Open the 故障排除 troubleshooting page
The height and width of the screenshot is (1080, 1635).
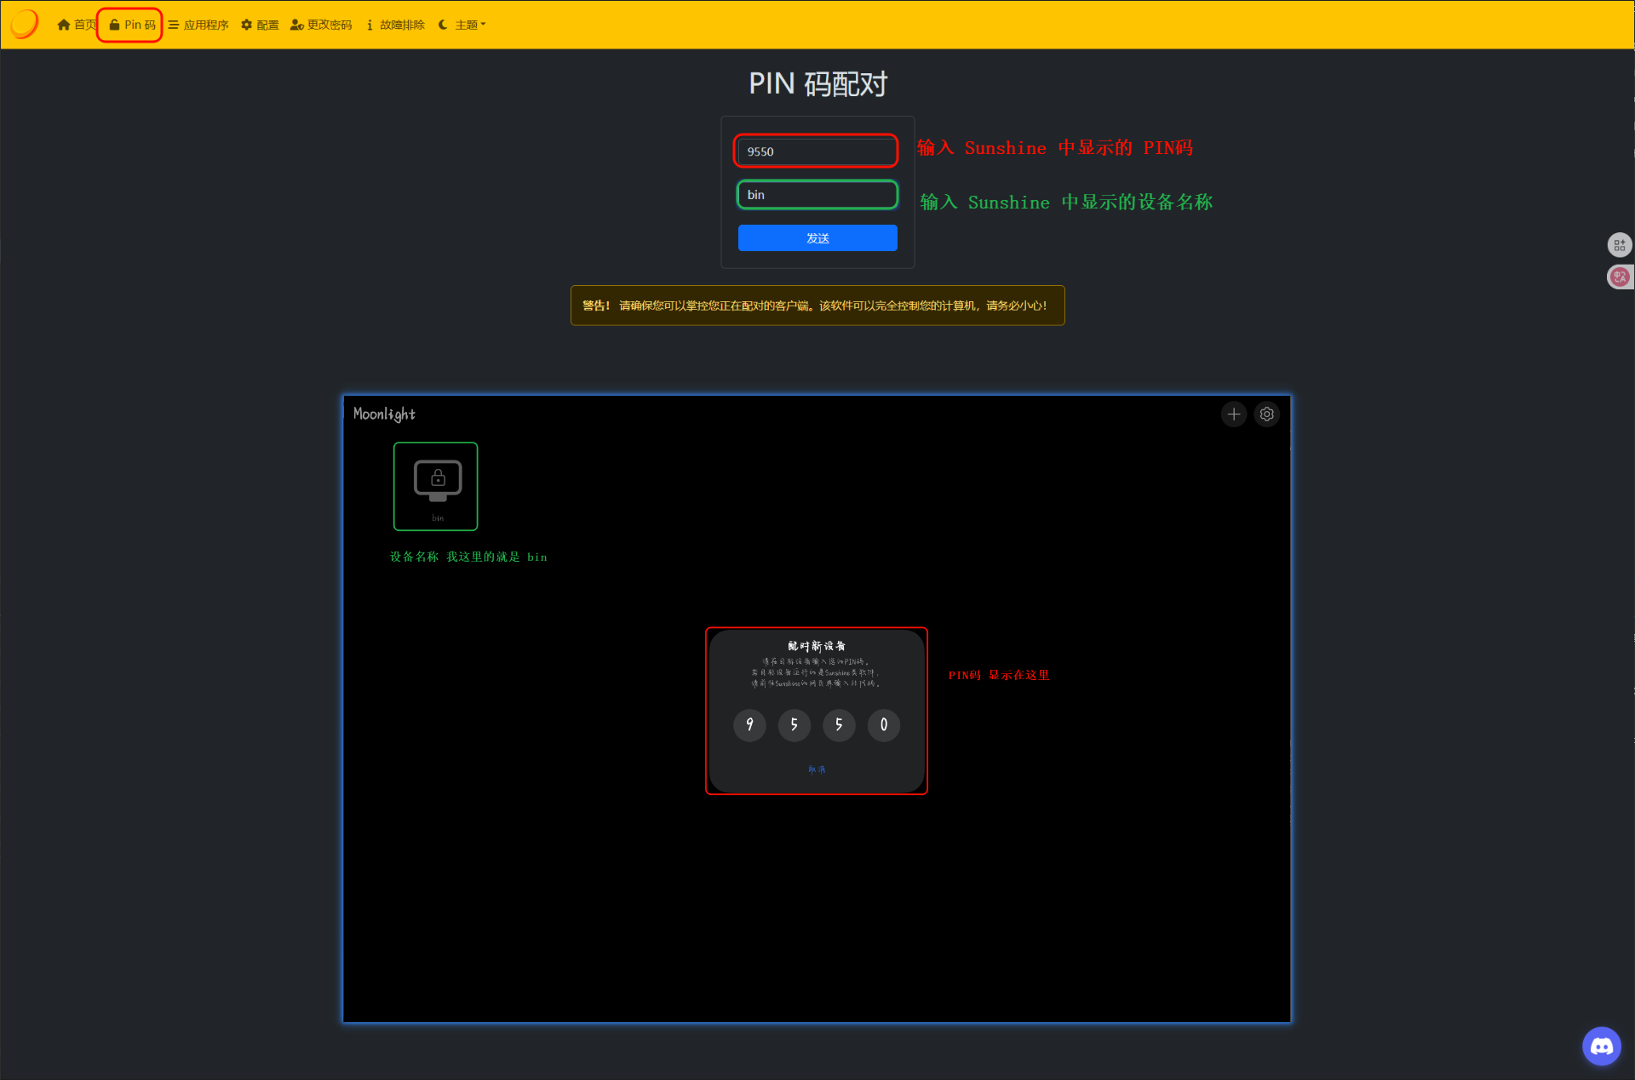395,25
